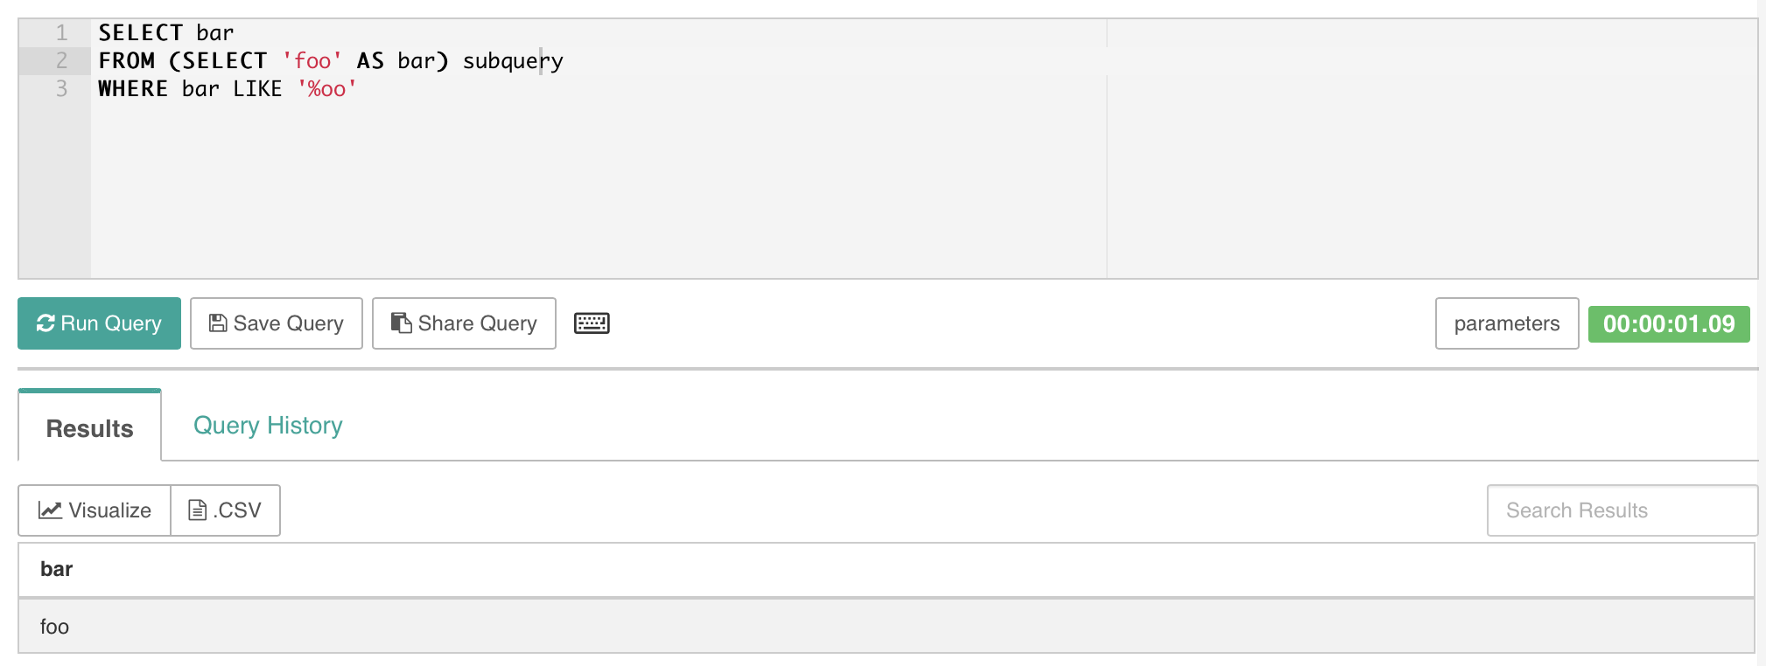Viewport: 1766px width, 666px height.
Task: Click the document icon on .CSV button
Action: coord(197,510)
